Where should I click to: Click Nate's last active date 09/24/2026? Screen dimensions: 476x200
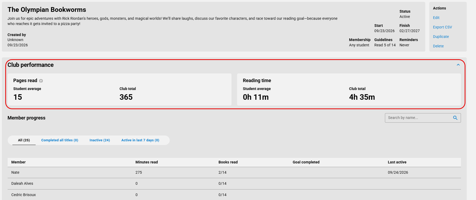[398, 172]
